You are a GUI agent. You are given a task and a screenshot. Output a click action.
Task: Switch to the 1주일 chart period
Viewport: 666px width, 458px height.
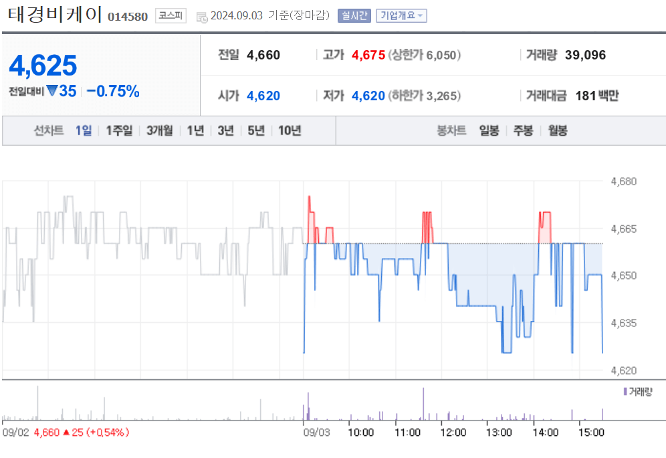(119, 130)
